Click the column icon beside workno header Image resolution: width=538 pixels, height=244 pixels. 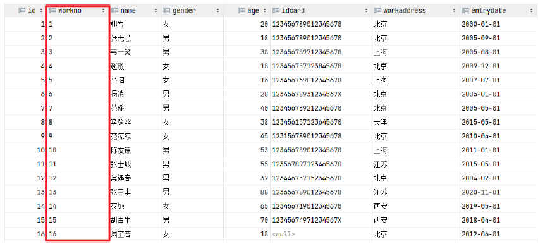click(x=52, y=11)
